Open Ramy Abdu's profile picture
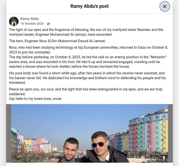Image resolution: width=179 pixels, height=166 pixels. coord(14,21)
